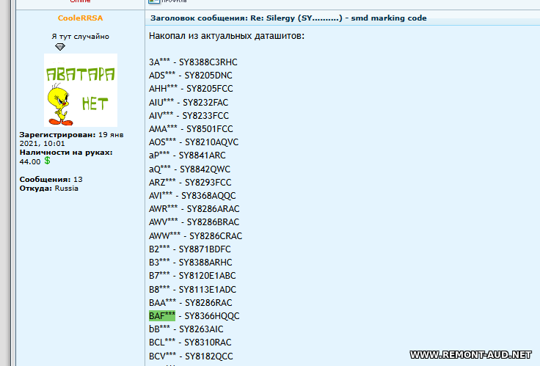
Task: Select the line 'AIU*** - SY8232FAC'
Action: [x=189, y=103]
